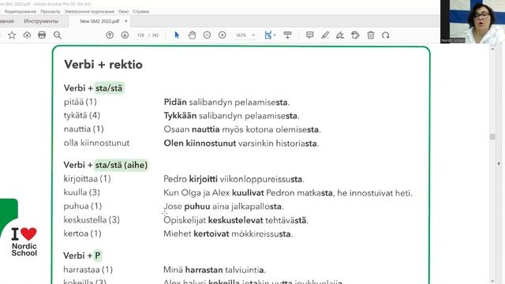Click the word 'tykätä (4)'

click(x=82, y=116)
